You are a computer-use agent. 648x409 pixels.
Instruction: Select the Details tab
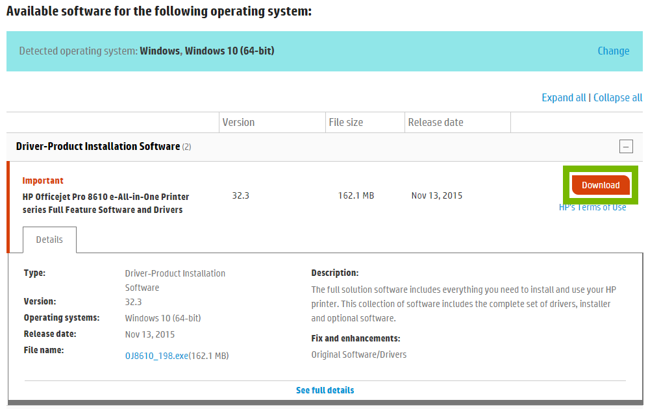49,240
